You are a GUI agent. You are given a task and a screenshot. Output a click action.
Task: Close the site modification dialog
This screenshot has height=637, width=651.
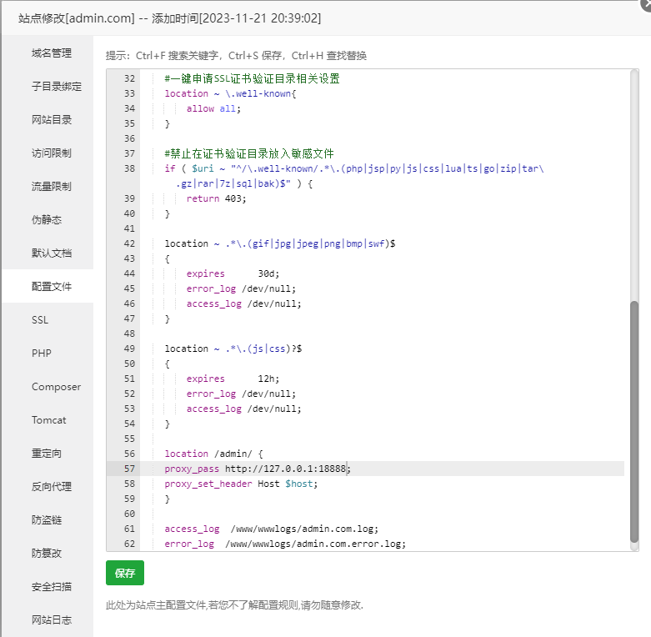click(644, 4)
